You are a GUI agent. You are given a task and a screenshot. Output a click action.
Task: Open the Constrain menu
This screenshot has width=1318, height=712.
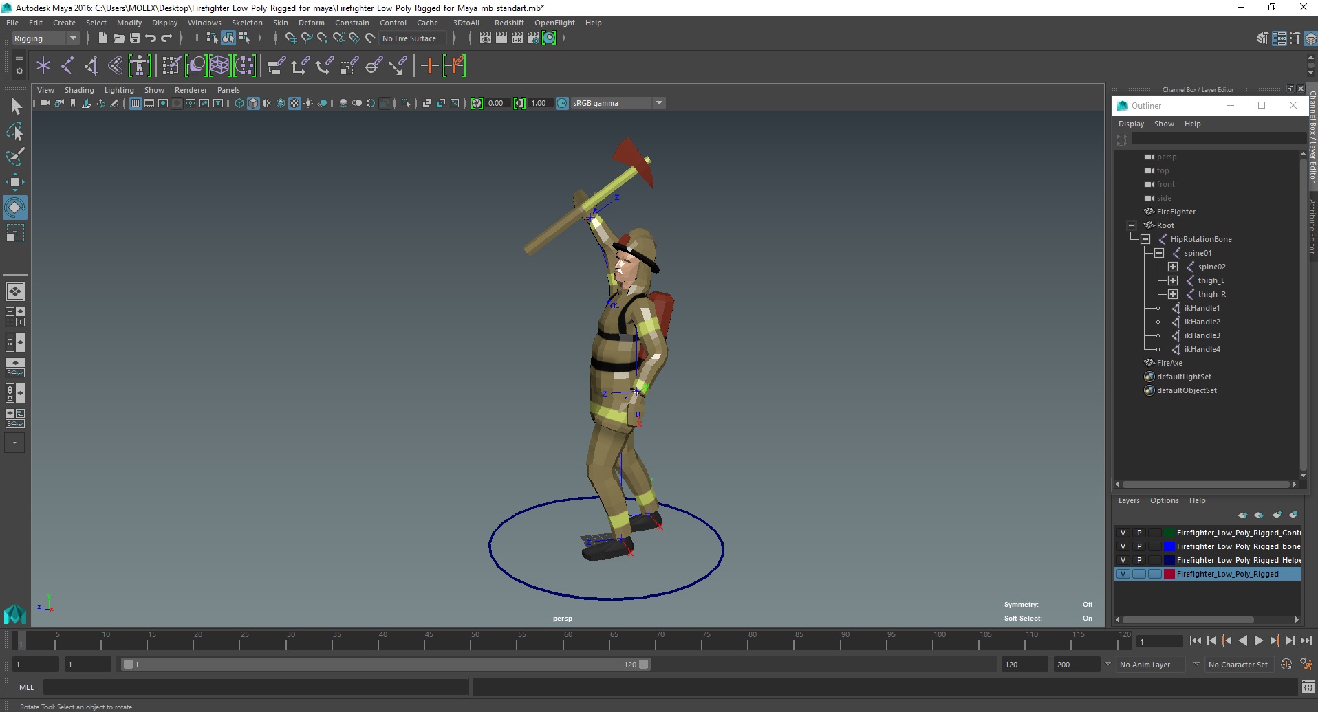352,23
